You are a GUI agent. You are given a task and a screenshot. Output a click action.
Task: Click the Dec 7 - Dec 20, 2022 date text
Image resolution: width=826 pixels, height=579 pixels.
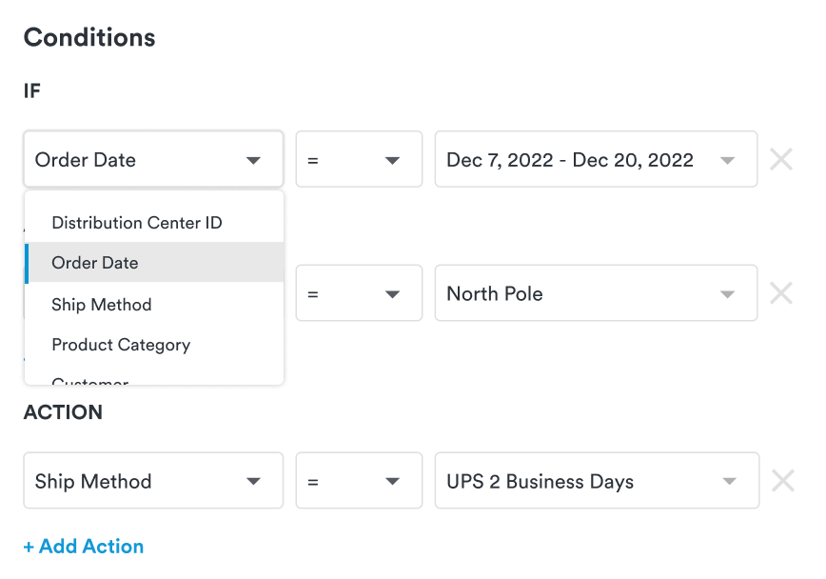pyautogui.click(x=569, y=159)
